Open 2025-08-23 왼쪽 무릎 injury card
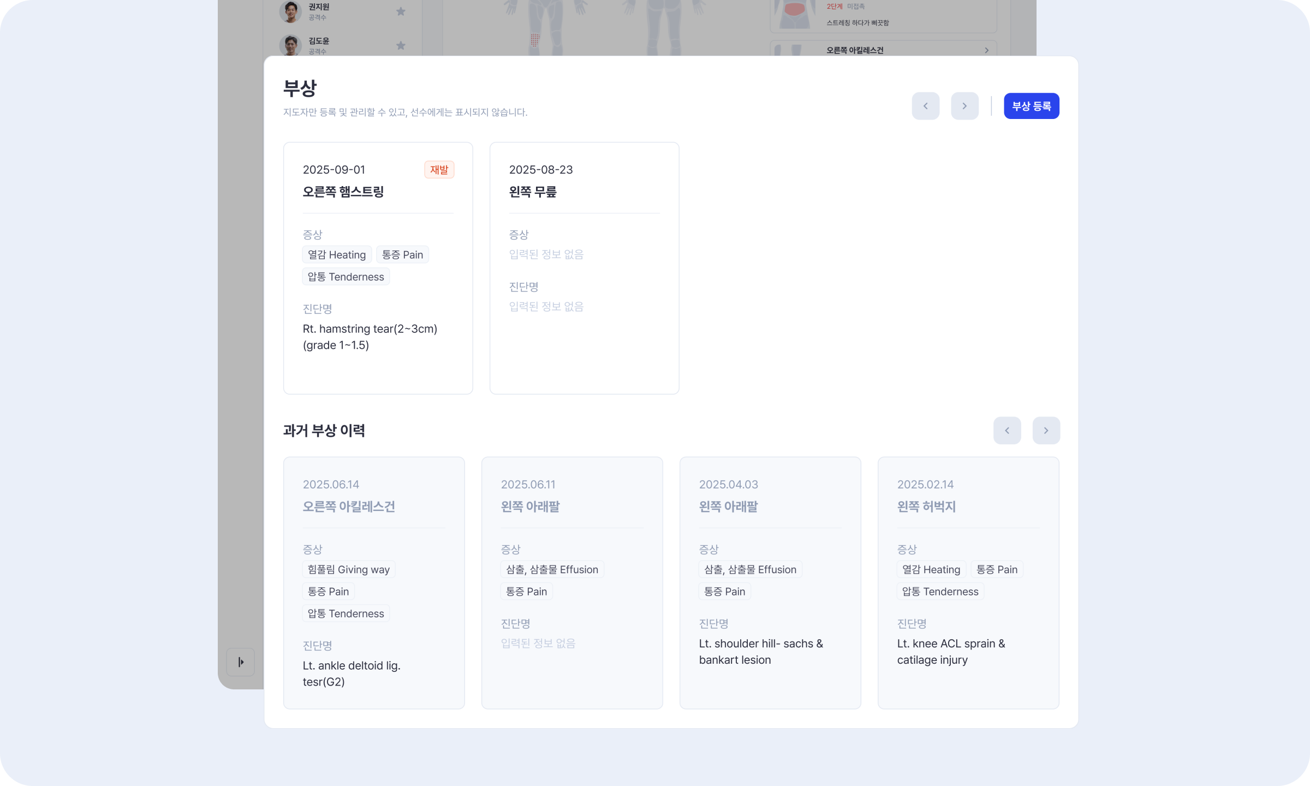The image size is (1310, 786). [x=584, y=267]
